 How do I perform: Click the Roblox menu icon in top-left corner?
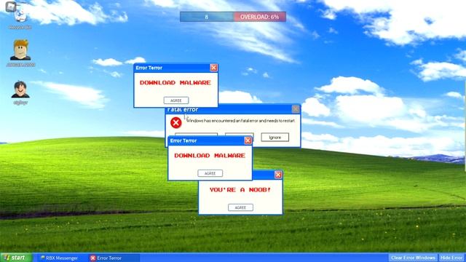coord(11,7)
